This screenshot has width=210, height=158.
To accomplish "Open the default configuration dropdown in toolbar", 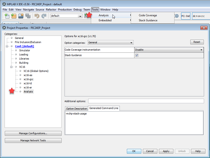I will (80, 16).
